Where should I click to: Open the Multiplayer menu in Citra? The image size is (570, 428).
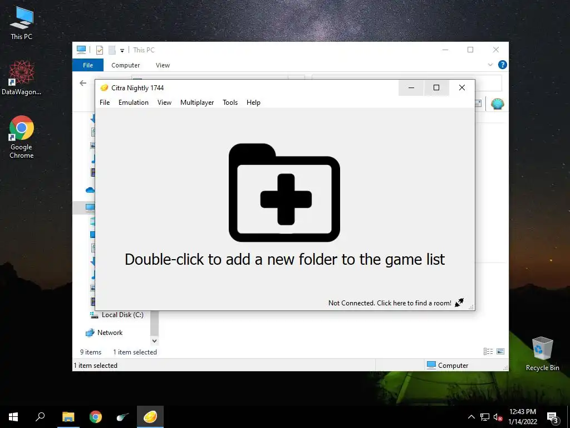point(197,103)
